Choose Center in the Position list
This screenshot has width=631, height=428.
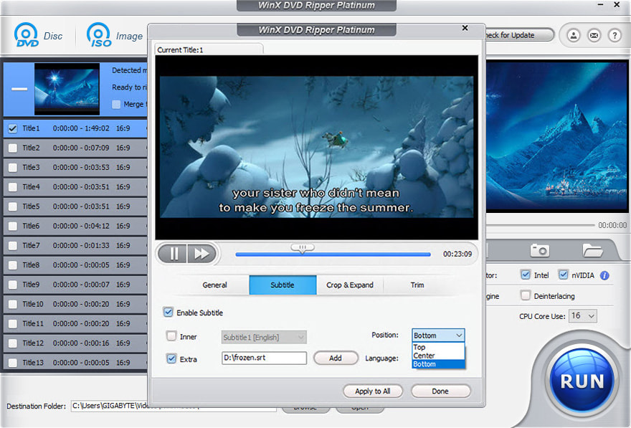tap(438, 356)
